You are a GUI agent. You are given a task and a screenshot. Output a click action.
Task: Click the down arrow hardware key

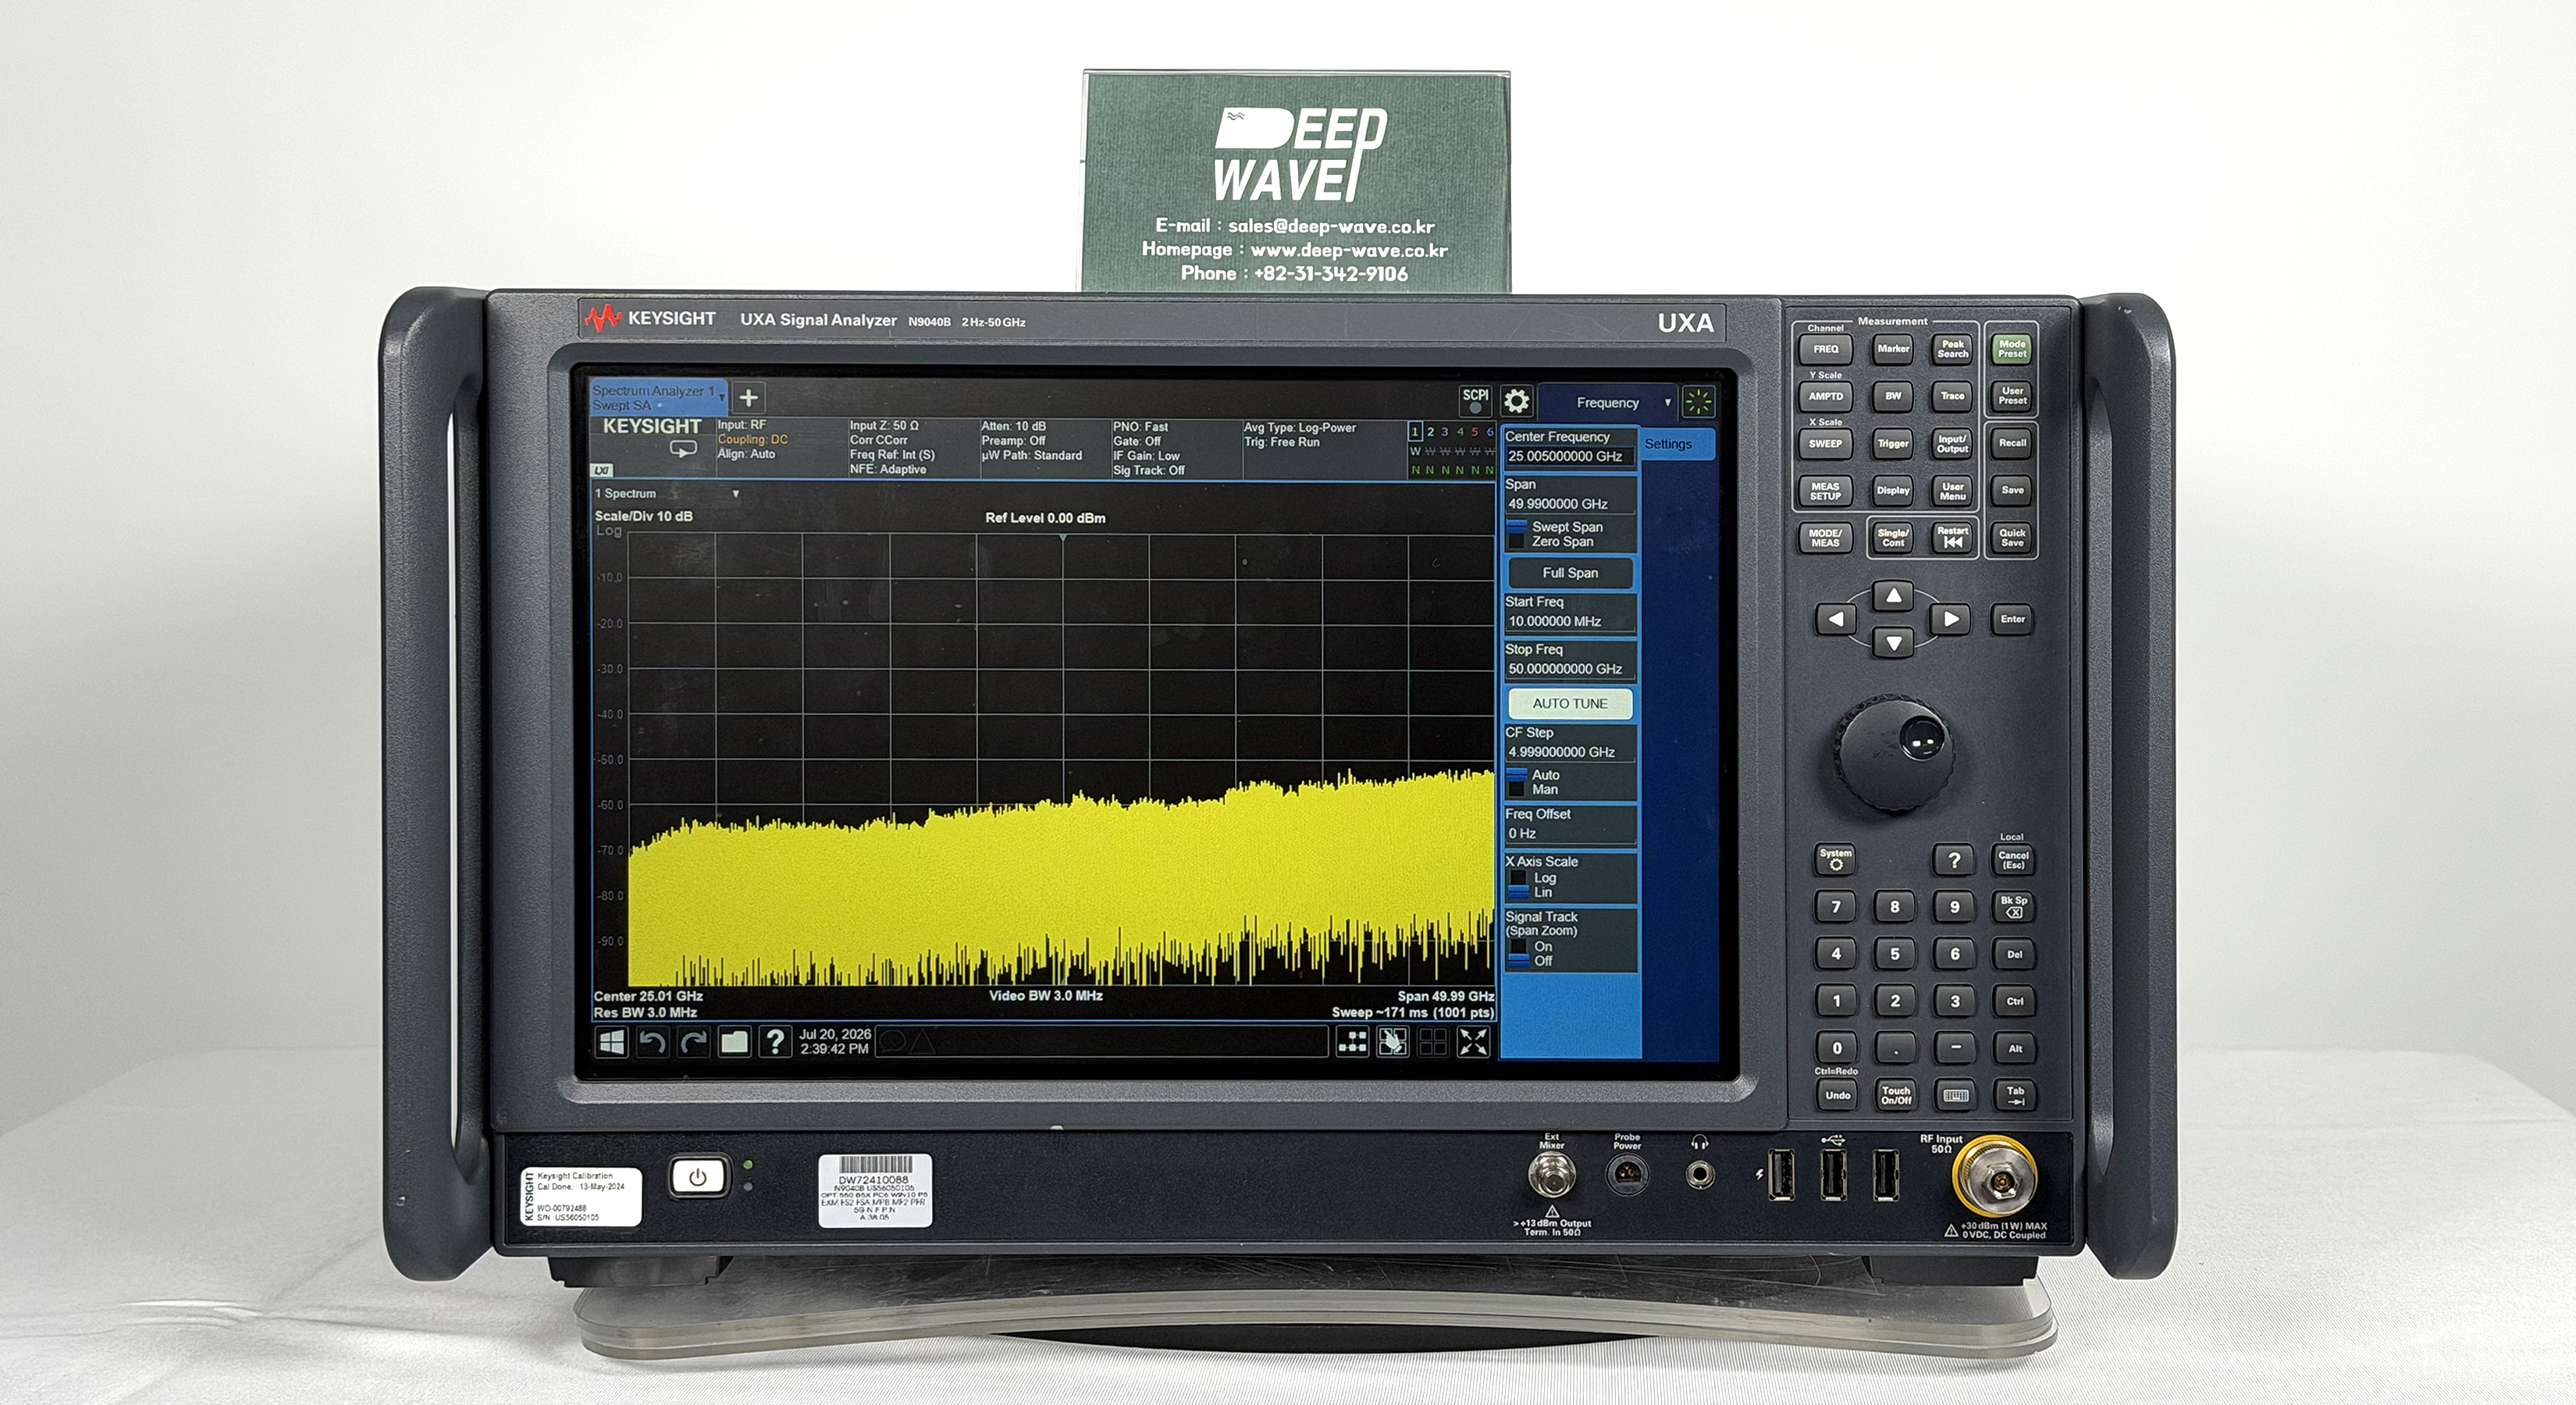click(x=1893, y=642)
